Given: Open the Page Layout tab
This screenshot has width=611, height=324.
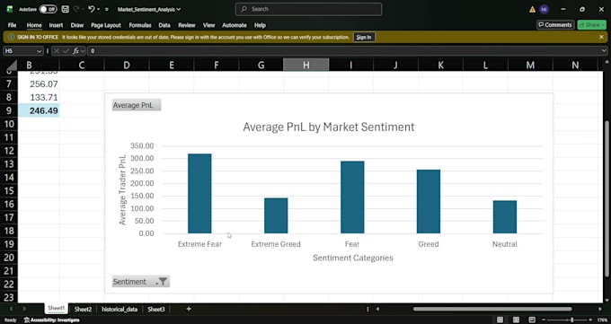Looking at the screenshot, I should pos(106,25).
